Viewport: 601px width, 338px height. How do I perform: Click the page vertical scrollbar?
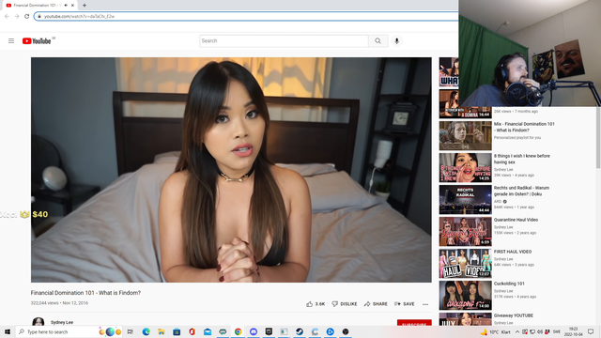(598, 137)
